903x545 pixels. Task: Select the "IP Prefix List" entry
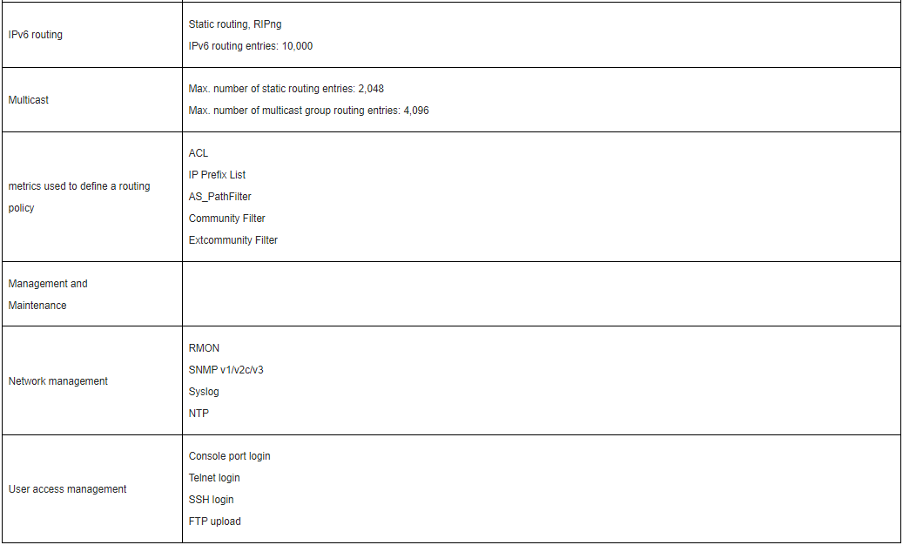click(x=218, y=175)
